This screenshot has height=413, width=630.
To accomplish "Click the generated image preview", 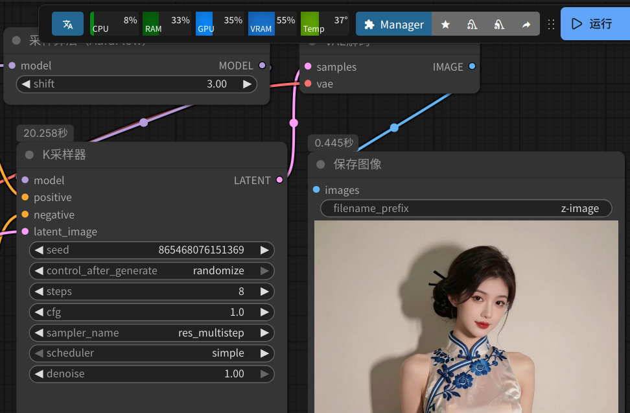I will click(x=466, y=316).
